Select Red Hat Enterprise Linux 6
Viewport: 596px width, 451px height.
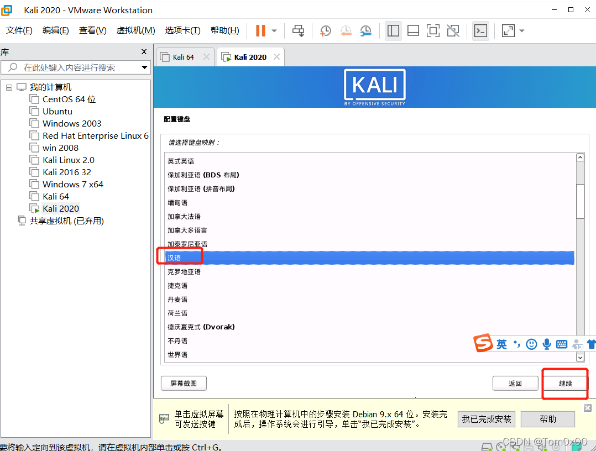[95, 135]
